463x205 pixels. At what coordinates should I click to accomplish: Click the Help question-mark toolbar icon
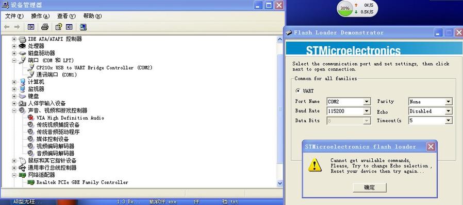point(58,27)
